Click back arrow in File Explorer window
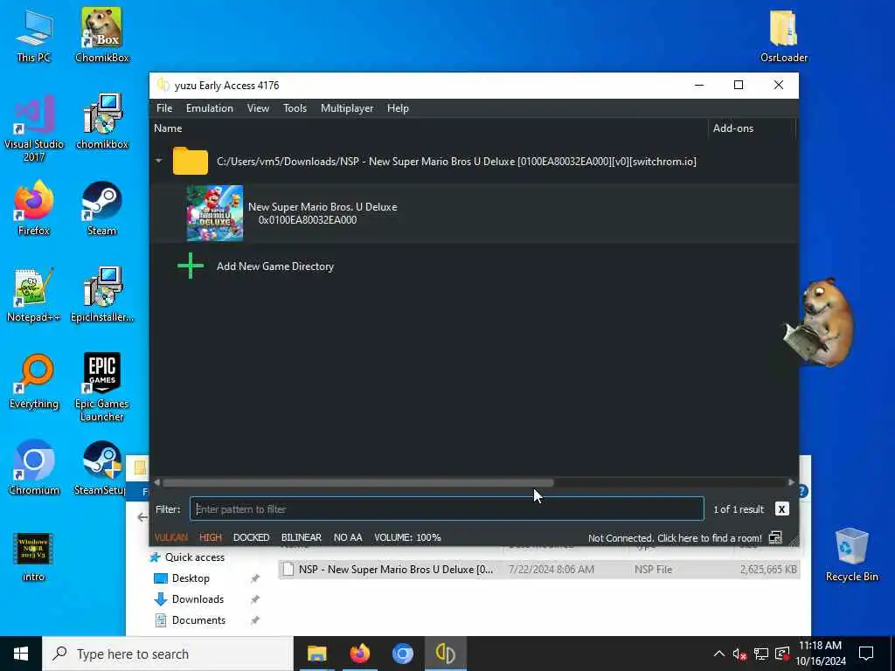The width and height of the screenshot is (895, 671). point(142,517)
